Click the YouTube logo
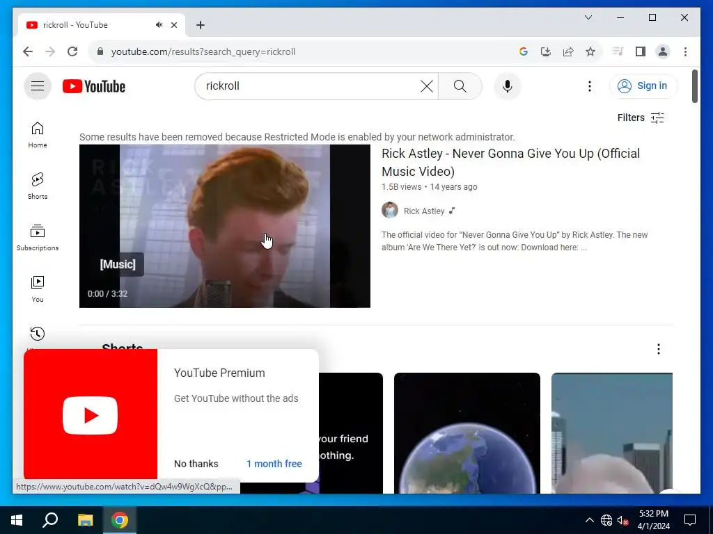The width and height of the screenshot is (713, 534). tap(94, 86)
